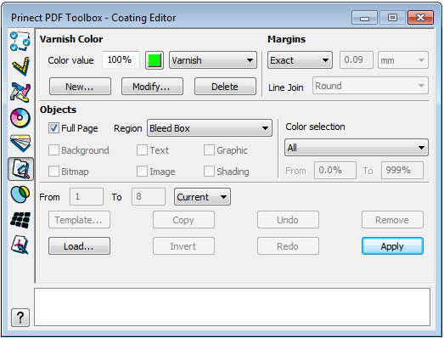Open the page marks tool at the bottom of the sidebar
The image size is (444, 338).
click(20, 245)
